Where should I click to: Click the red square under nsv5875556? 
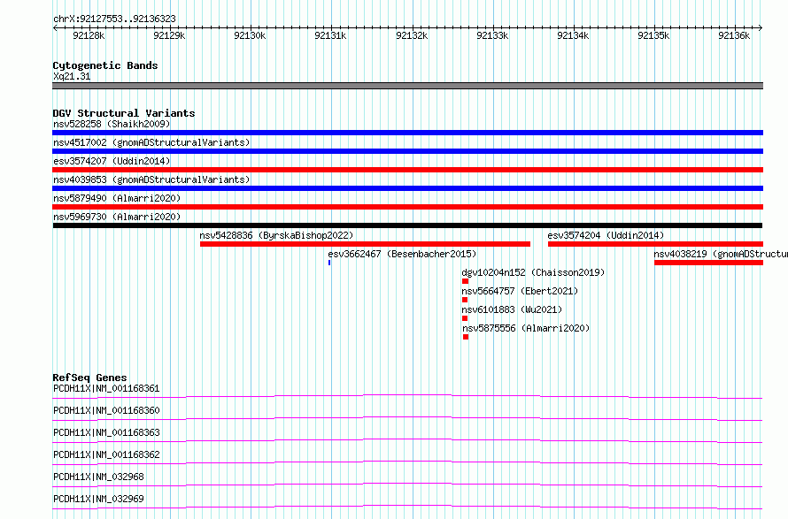pyautogui.click(x=466, y=337)
